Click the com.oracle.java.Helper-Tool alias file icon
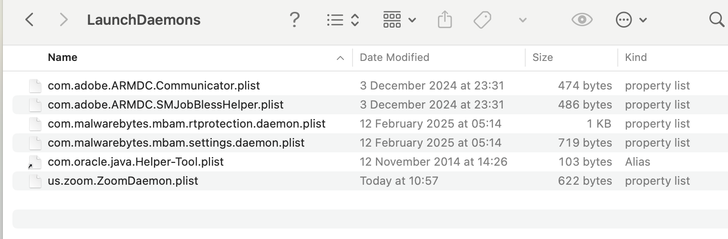This screenshot has height=239, width=728. (35, 162)
